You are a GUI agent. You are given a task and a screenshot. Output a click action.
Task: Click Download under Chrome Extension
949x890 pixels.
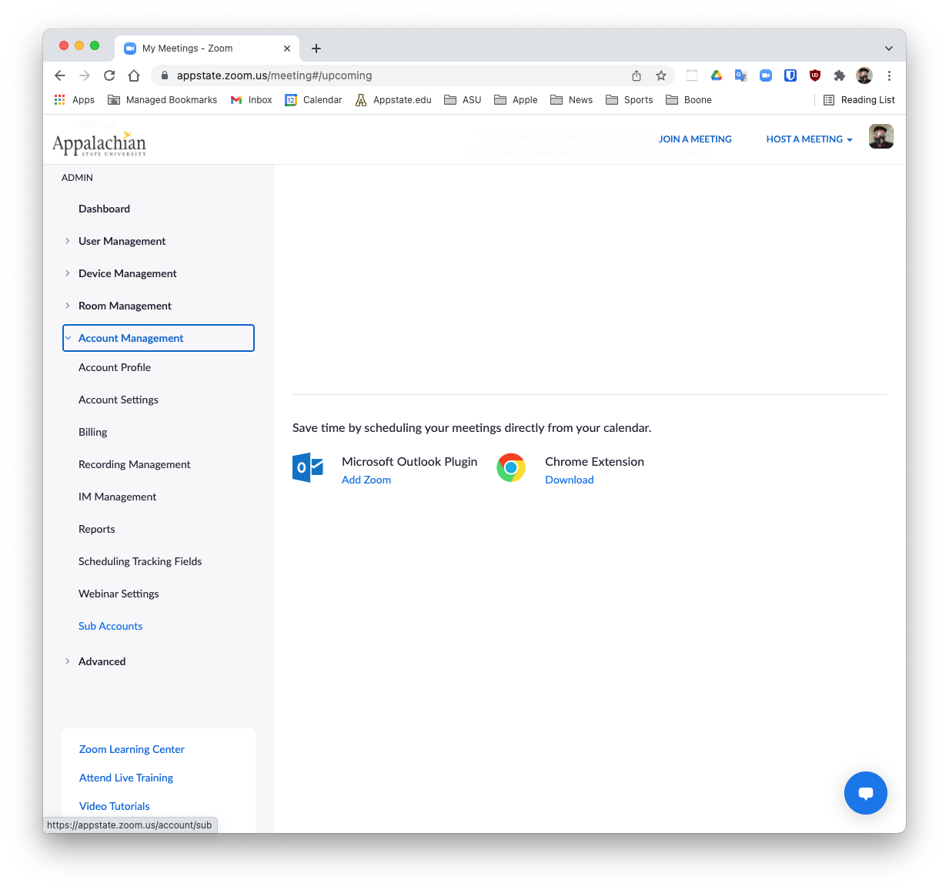tap(569, 480)
